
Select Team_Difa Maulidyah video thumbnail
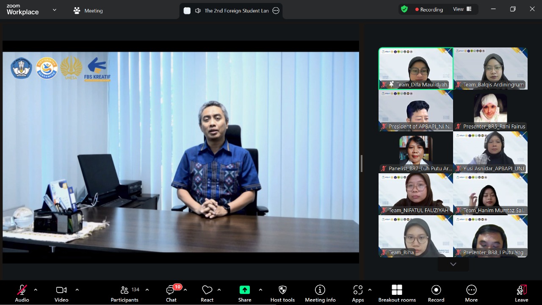pyautogui.click(x=416, y=68)
